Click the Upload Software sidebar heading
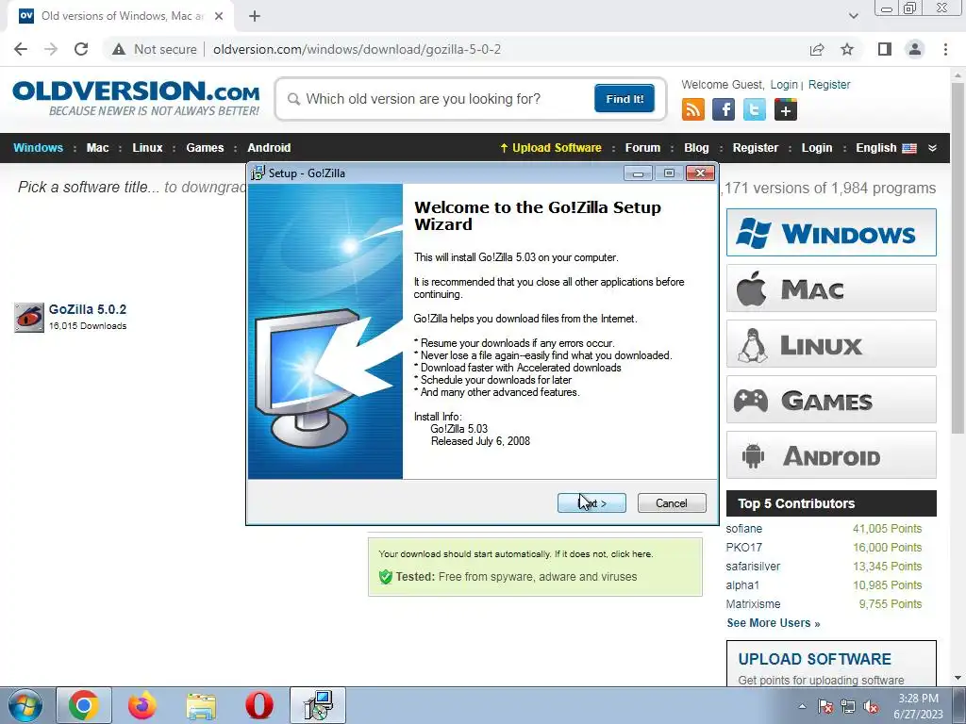This screenshot has height=724, width=966. coord(814,659)
